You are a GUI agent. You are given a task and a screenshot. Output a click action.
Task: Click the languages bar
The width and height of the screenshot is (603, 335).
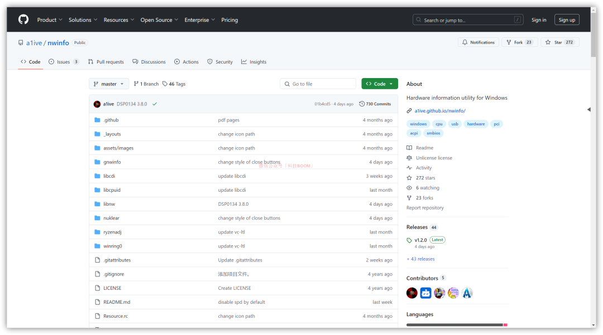point(457,324)
